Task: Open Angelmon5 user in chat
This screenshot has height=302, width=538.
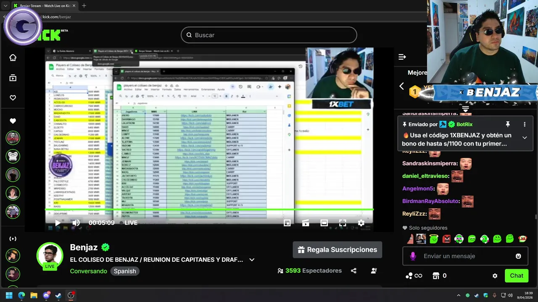Action: point(418,188)
